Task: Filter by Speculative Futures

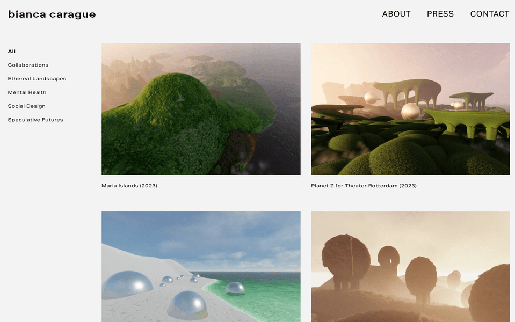Action: click(35, 120)
